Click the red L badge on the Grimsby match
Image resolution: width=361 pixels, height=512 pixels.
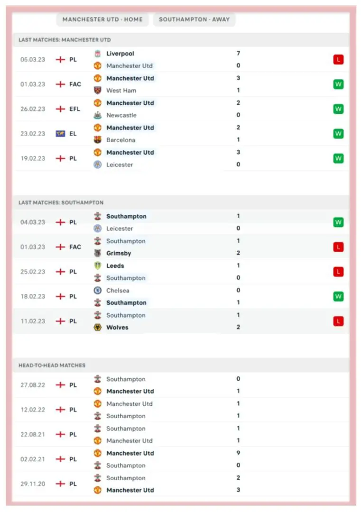pos(338,247)
